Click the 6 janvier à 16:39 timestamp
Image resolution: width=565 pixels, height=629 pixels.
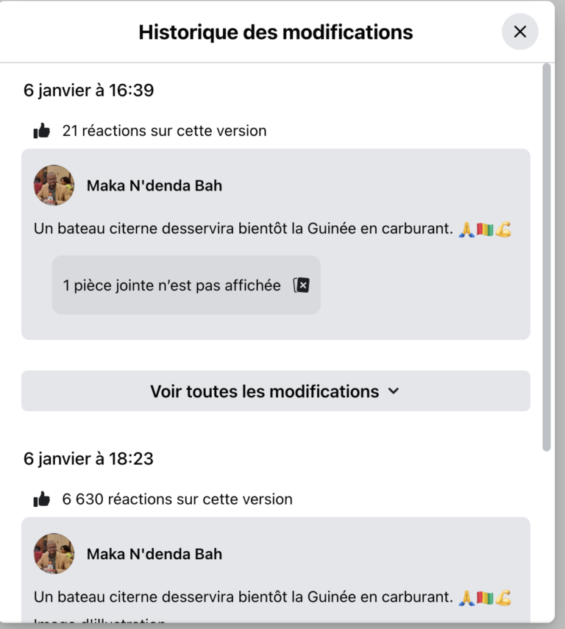tap(89, 90)
